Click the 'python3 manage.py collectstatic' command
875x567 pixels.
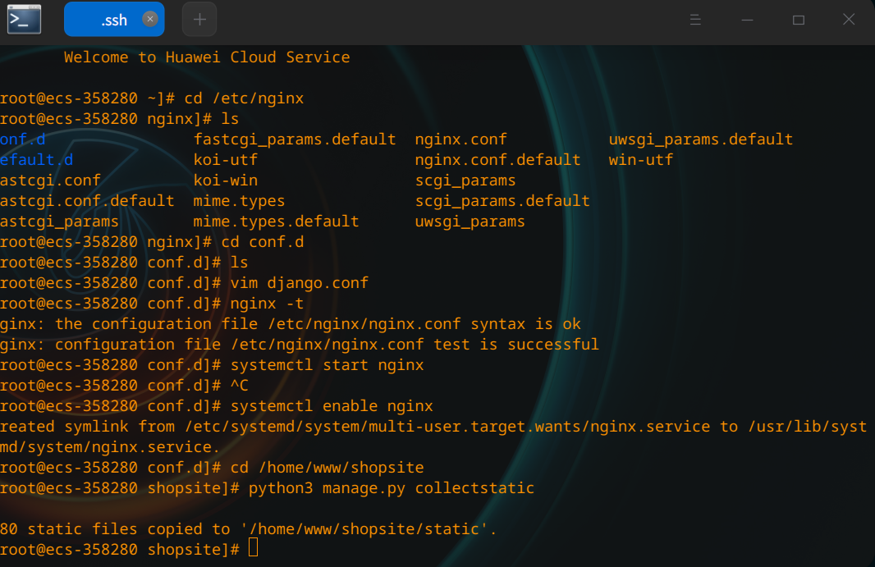coord(391,488)
